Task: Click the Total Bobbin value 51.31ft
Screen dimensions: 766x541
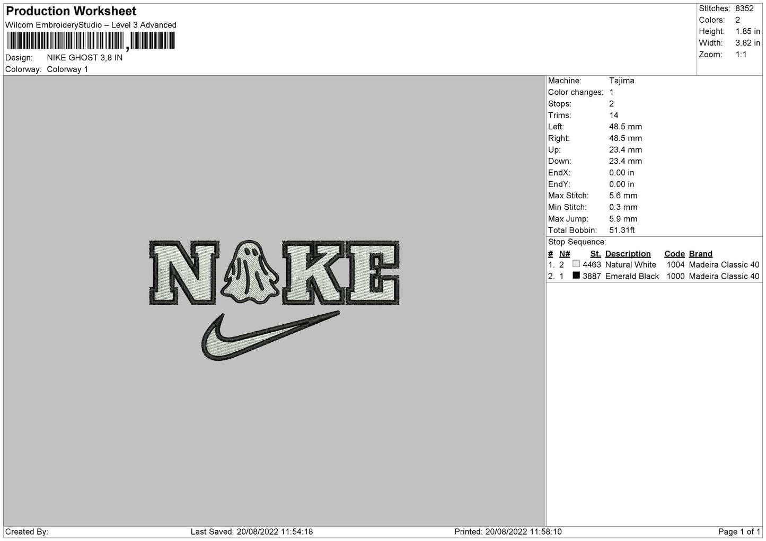Action: tap(622, 230)
